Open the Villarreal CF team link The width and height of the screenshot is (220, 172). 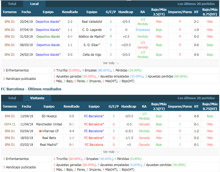tap(51, 131)
